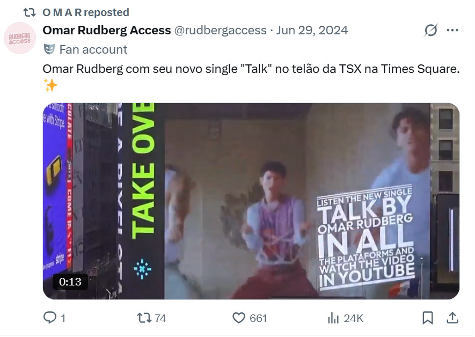The width and height of the screenshot is (475, 337).
Task: Click the OMAR reposted label
Action: coord(86,12)
